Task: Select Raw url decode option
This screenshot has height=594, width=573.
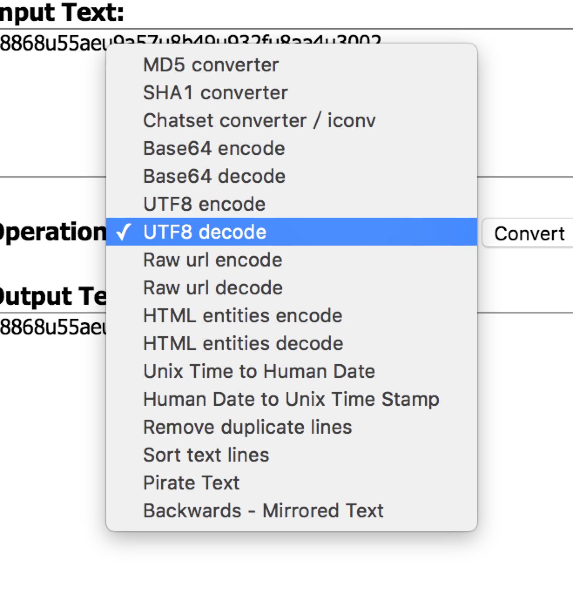Action: pos(213,288)
